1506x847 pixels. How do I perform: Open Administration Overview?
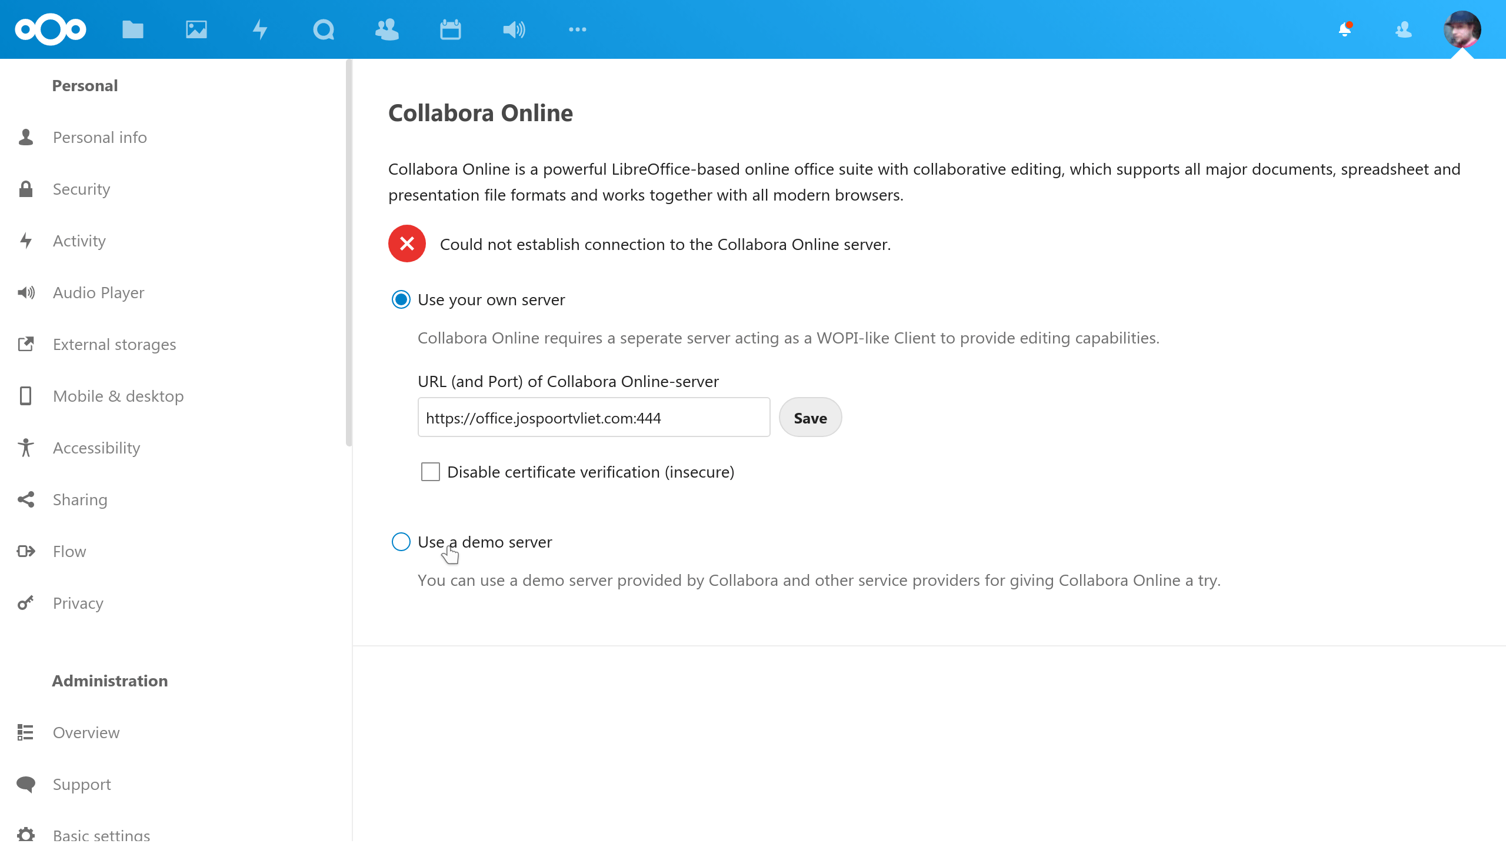(86, 732)
